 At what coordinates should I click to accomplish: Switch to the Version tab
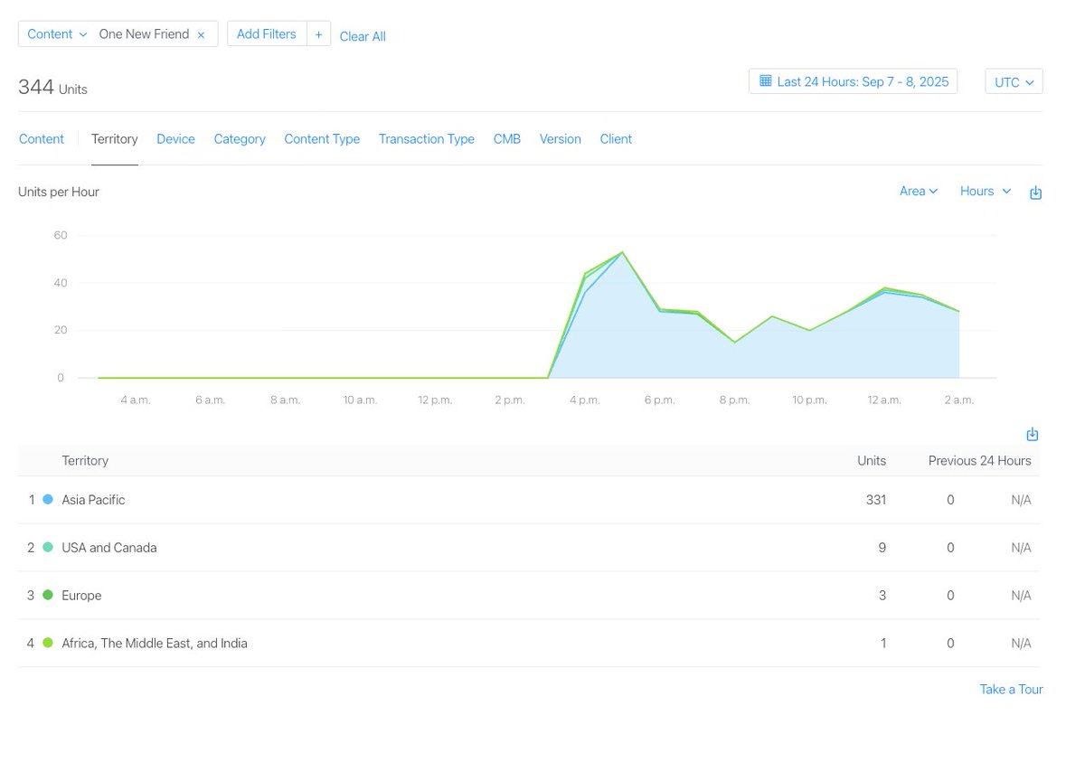(561, 139)
